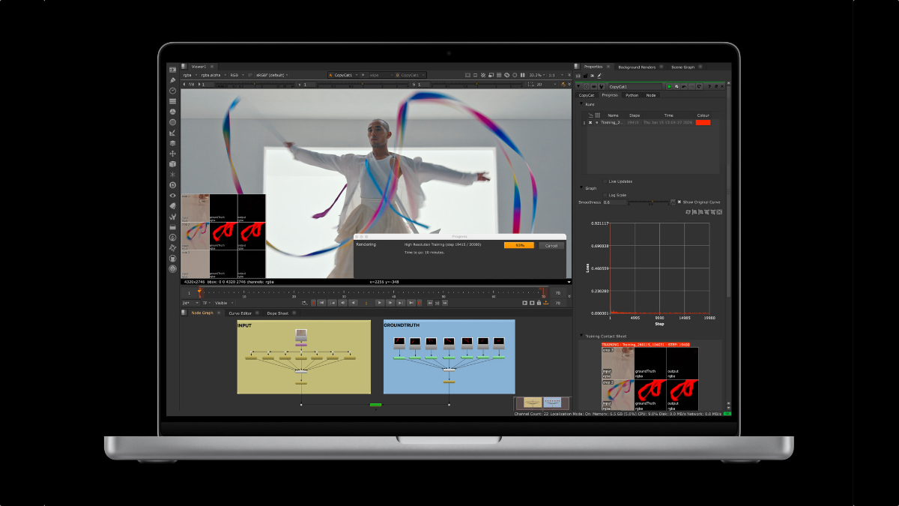Open the rgba channel dropdown in viewer
Viewport: 899px width, 506px height.
pyautogui.click(x=190, y=75)
